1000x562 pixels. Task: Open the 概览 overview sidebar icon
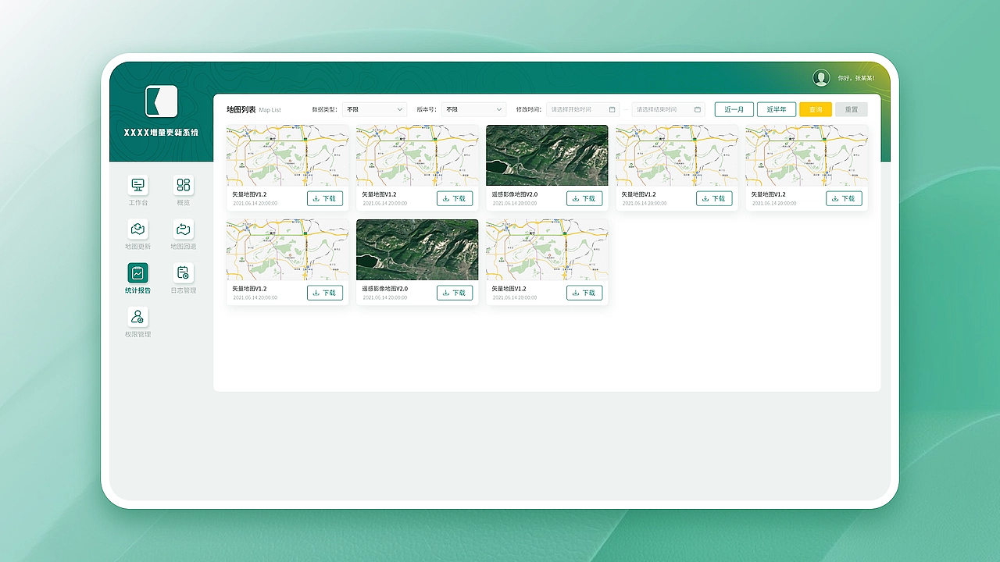(x=184, y=185)
